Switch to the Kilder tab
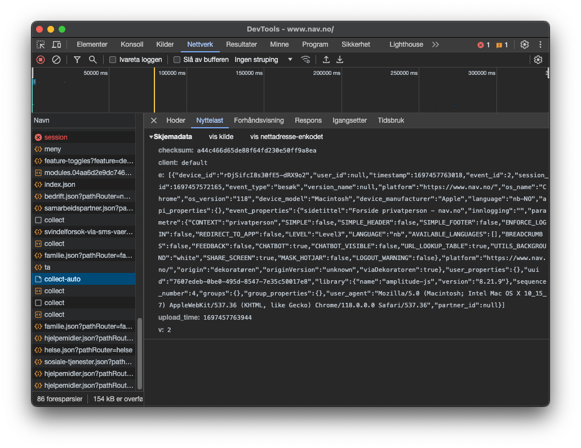The width and height of the screenshot is (581, 448). pyautogui.click(x=165, y=44)
